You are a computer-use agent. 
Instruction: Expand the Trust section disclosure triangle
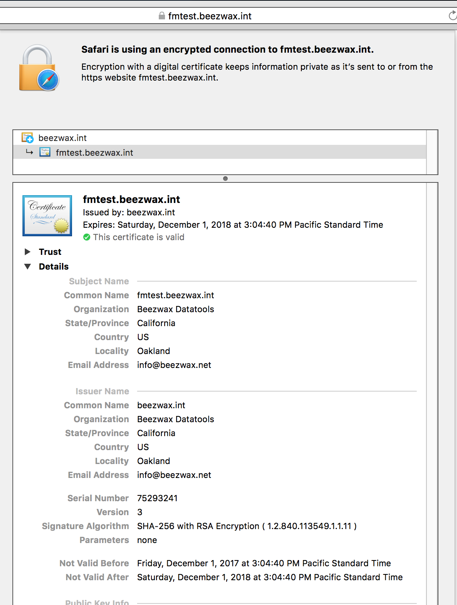(27, 252)
